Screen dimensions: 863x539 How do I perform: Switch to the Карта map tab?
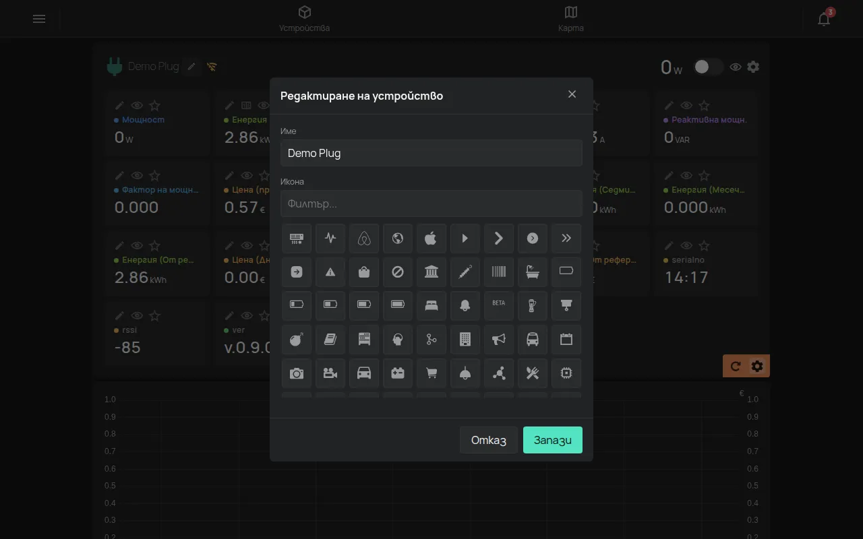point(571,19)
